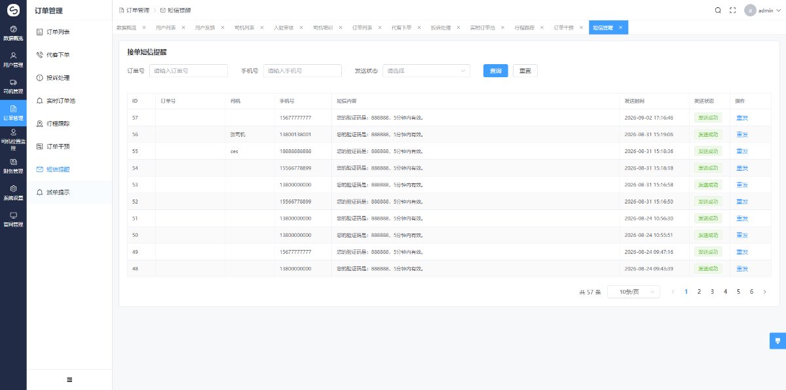Click the app logo at the top-left
This screenshot has width=786, height=390.
13,10
